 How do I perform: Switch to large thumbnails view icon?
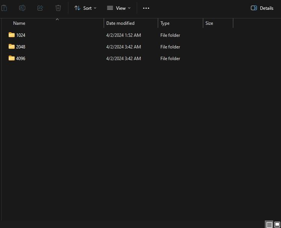pyautogui.click(x=277, y=224)
